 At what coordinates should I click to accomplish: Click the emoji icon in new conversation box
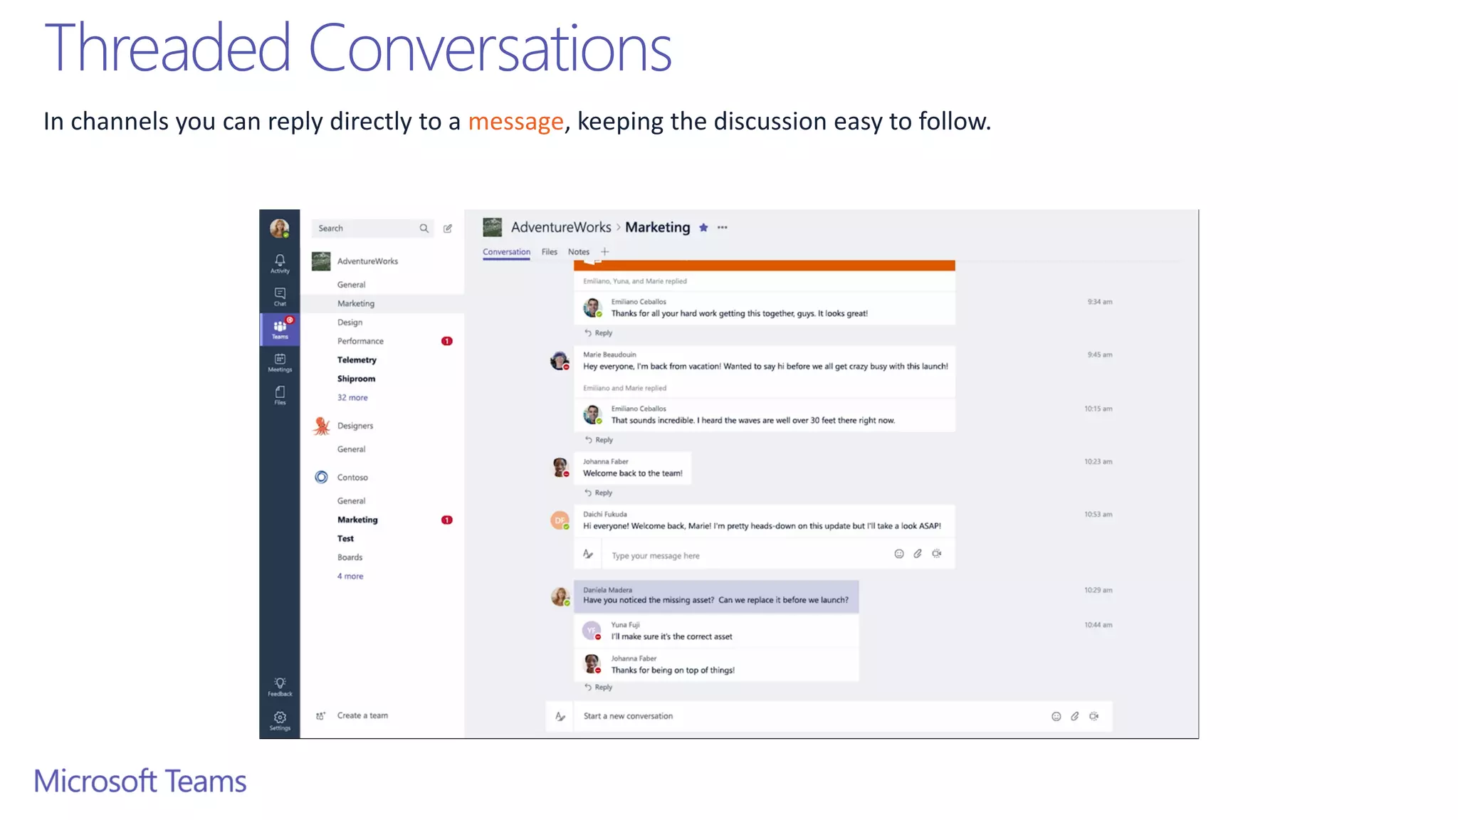(1056, 717)
